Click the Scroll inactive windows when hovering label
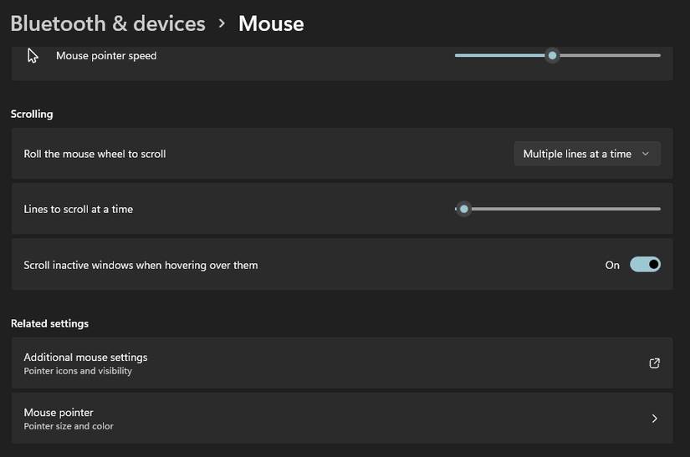The image size is (690, 457). (141, 265)
